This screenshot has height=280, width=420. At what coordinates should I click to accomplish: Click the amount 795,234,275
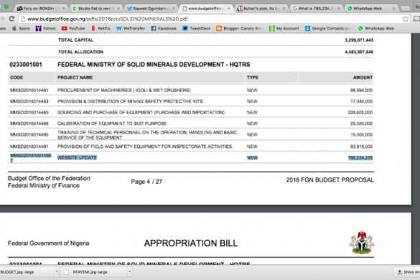coord(360,158)
